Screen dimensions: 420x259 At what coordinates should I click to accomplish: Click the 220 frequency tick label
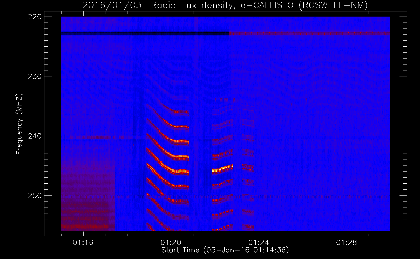pyautogui.click(x=35, y=17)
